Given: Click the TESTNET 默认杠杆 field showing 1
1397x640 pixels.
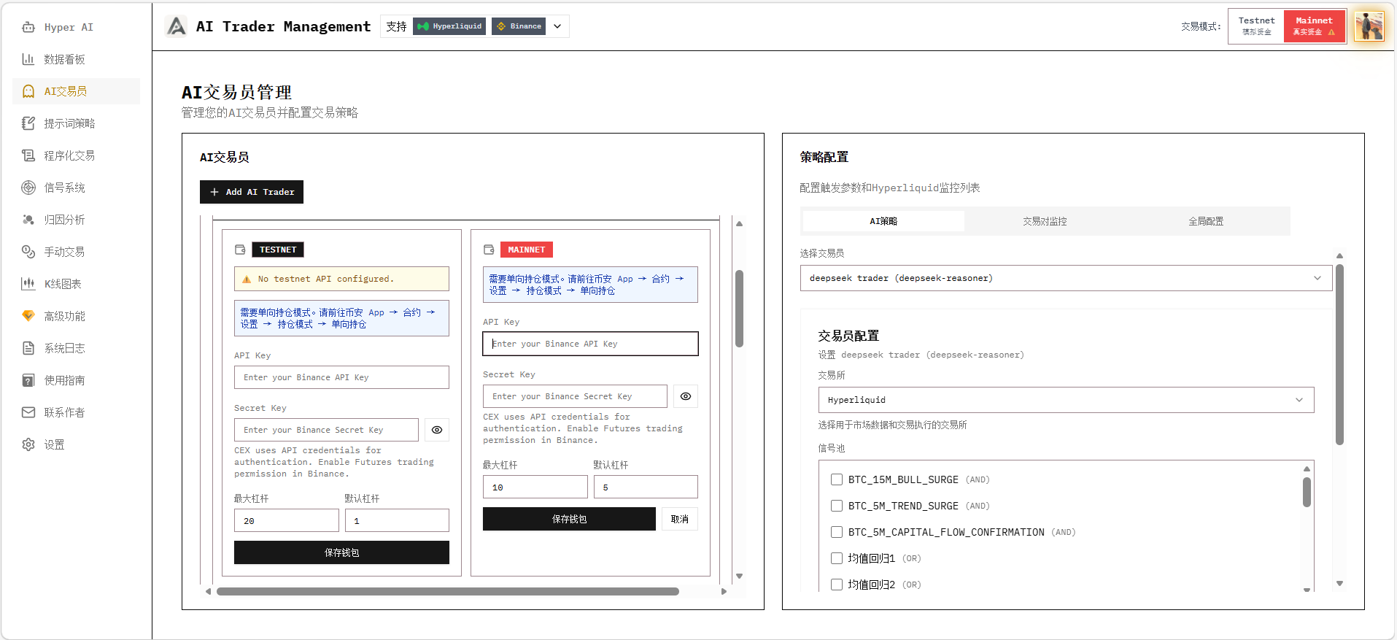Looking at the screenshot, I should [x=397, y=520].
